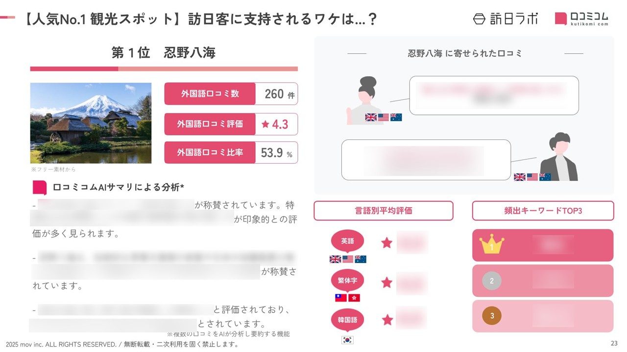Click the 第1位 忍野八海 title
The height and width of the screenshot is (352, 627).
click(x=163, y=53)
